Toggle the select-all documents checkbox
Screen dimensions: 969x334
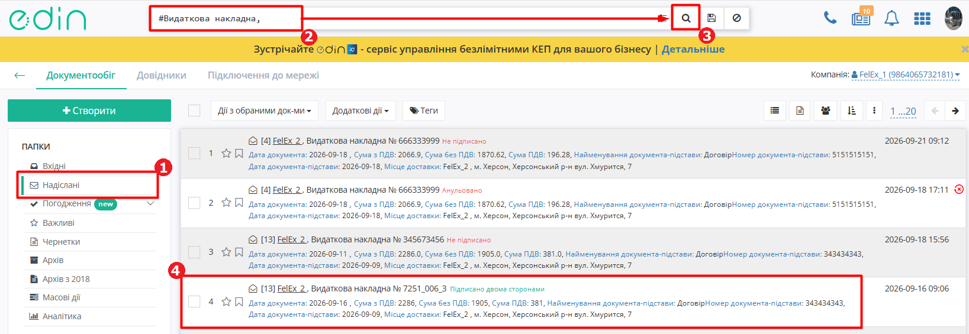pos(194,111)
